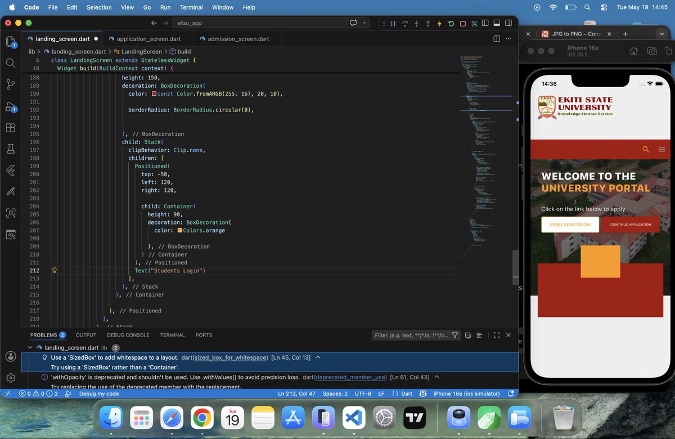
Task: Click the debug Step Over button
Action: click(404, 23)
